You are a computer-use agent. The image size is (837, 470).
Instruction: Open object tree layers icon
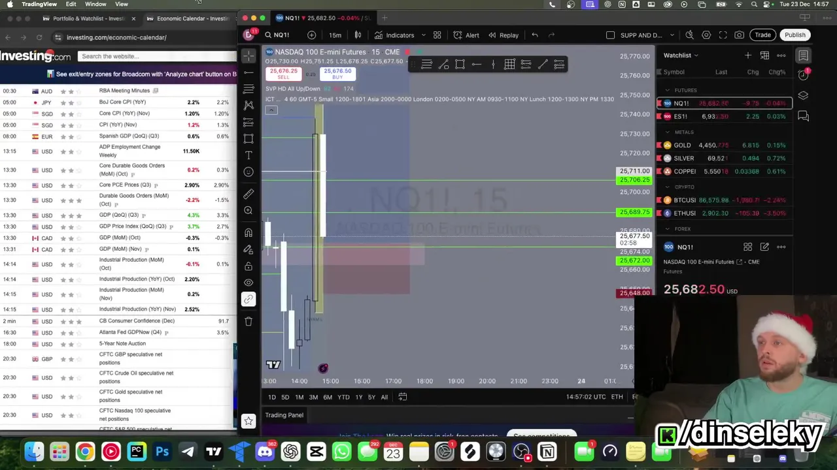click(x=804, y=95)
